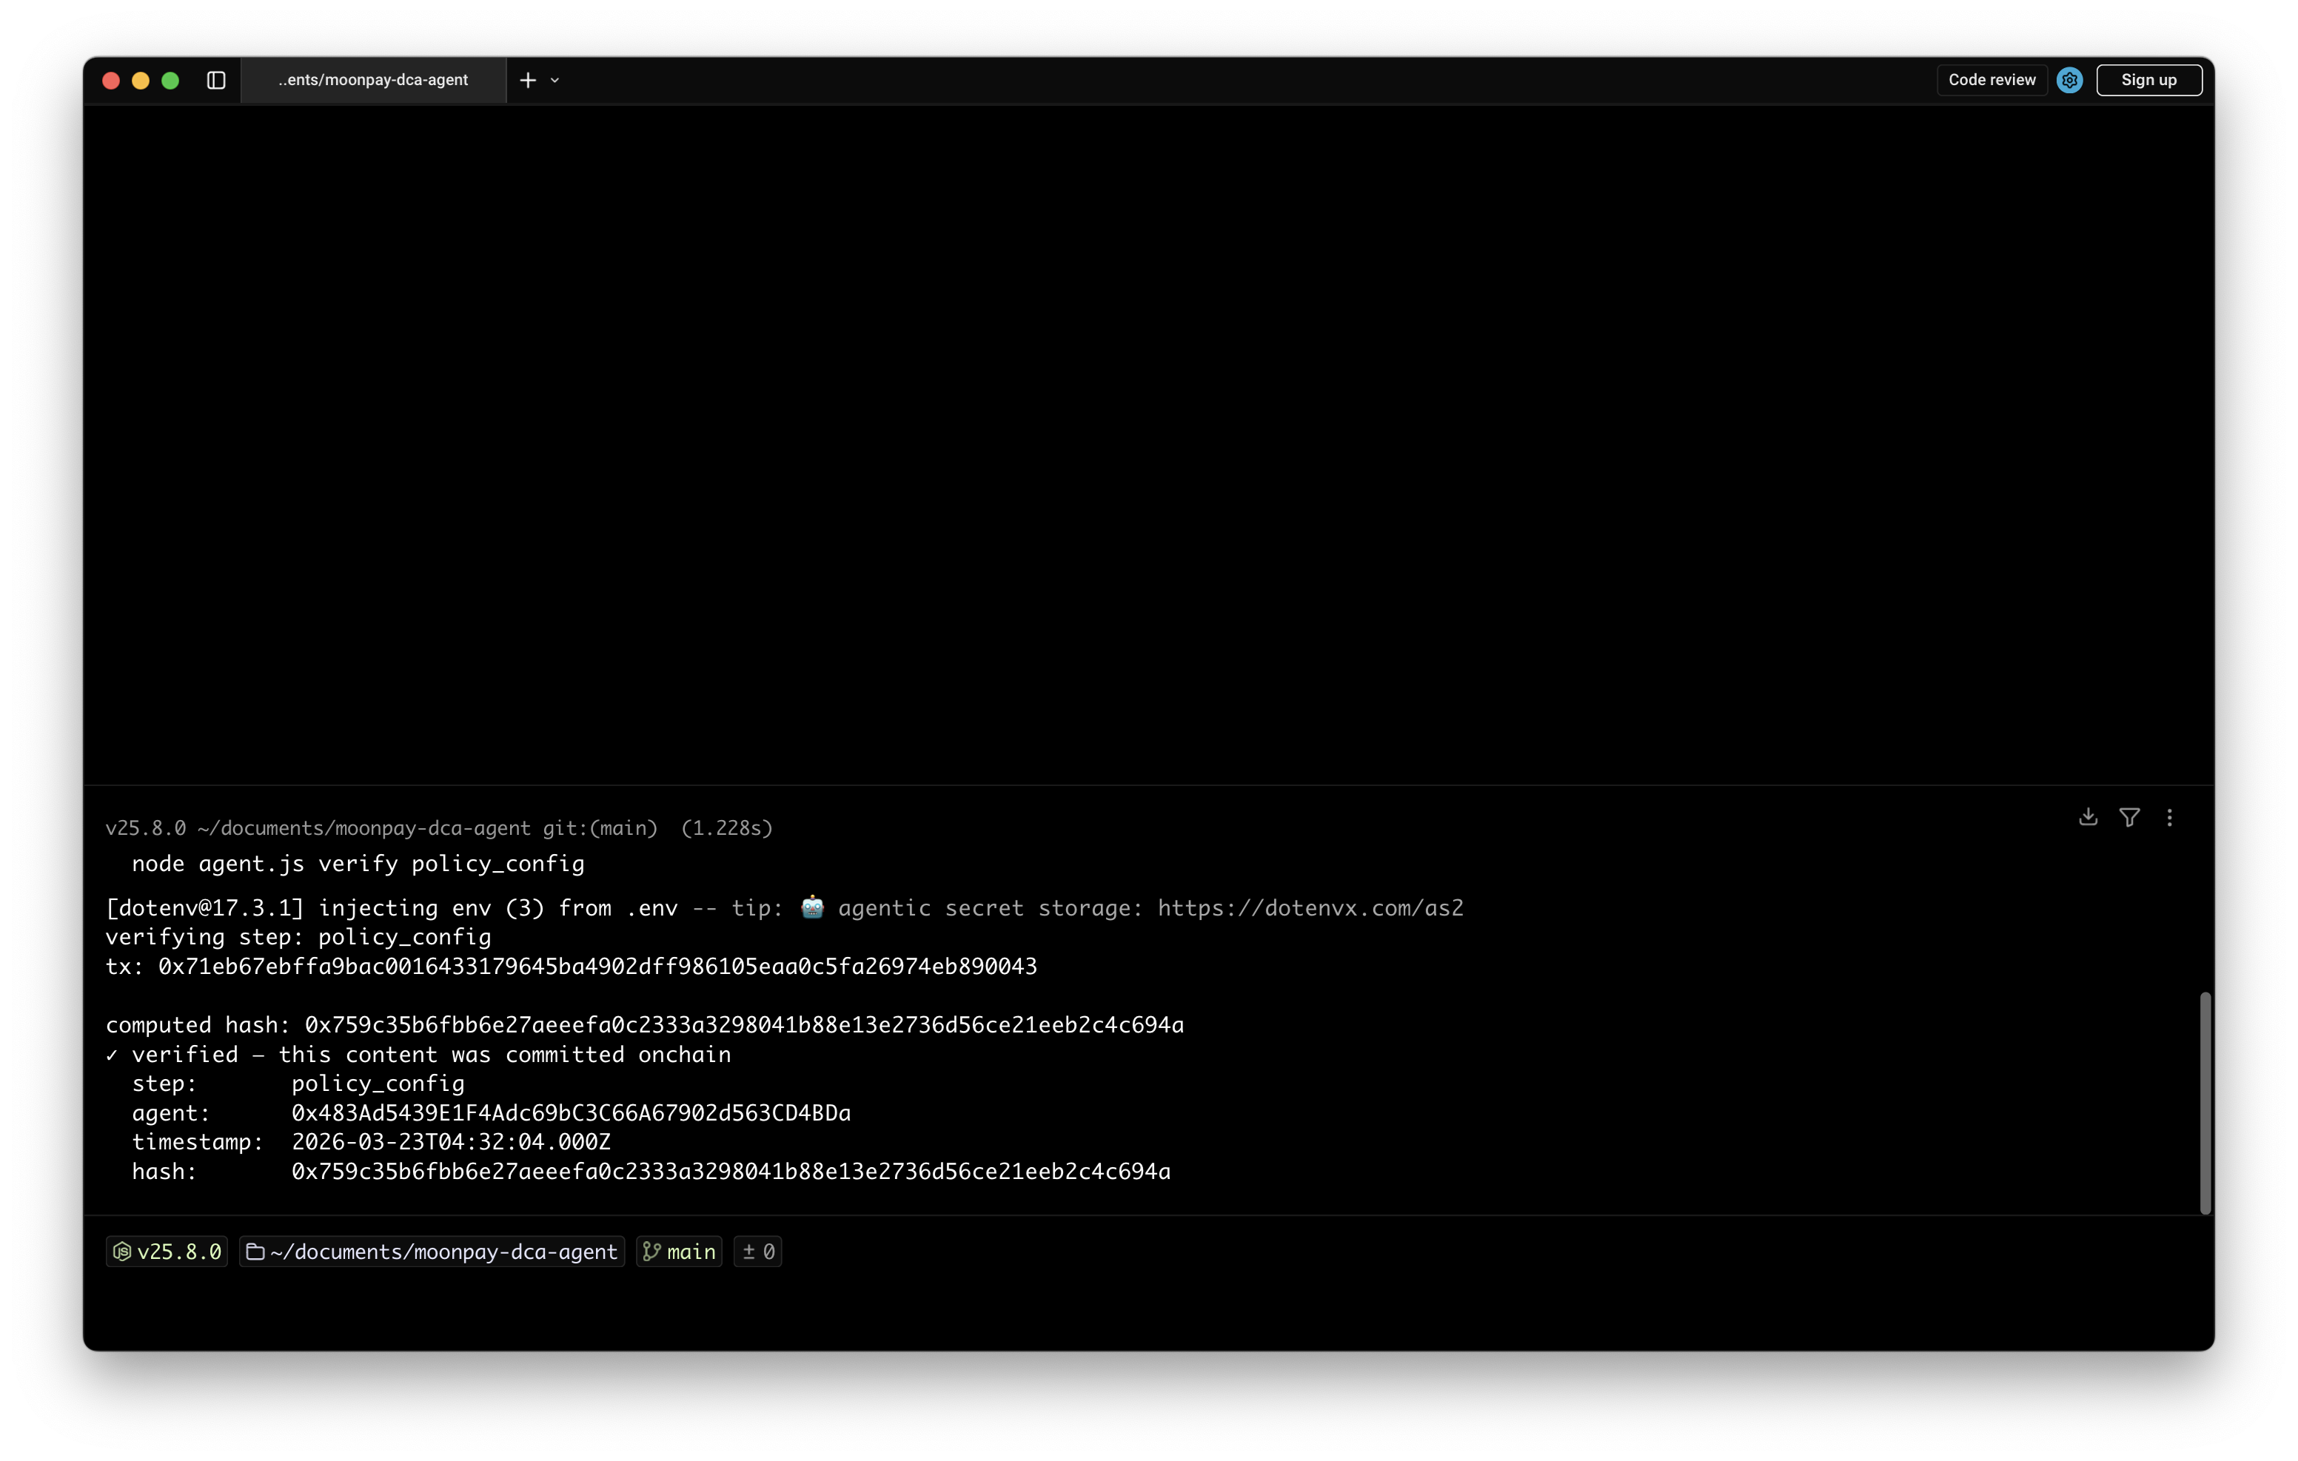
Task: Minimize window with yellow button
Action: tap(140, 80)
